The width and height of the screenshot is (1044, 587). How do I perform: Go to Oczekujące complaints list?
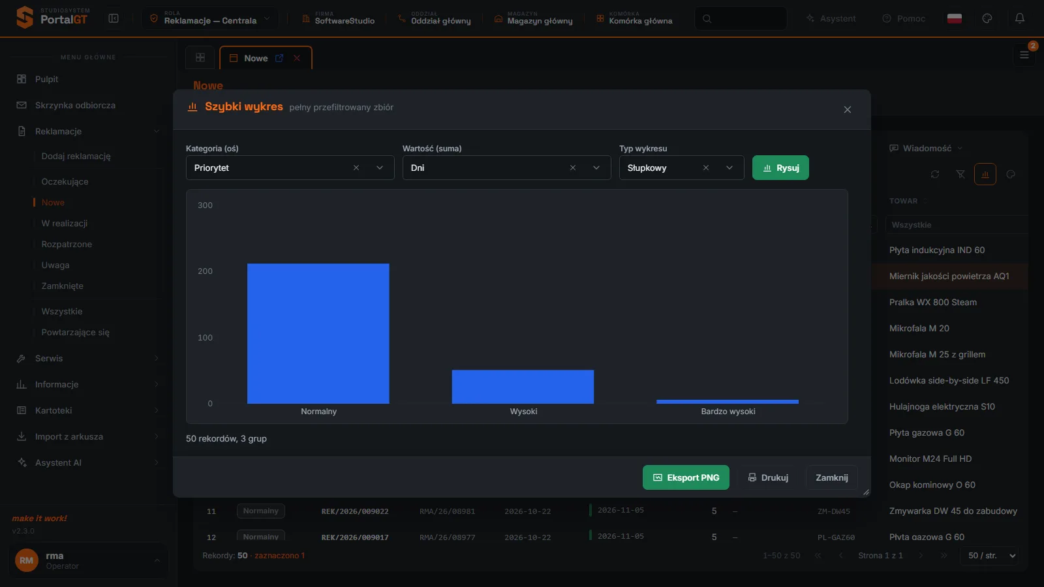tap(65, 181)
